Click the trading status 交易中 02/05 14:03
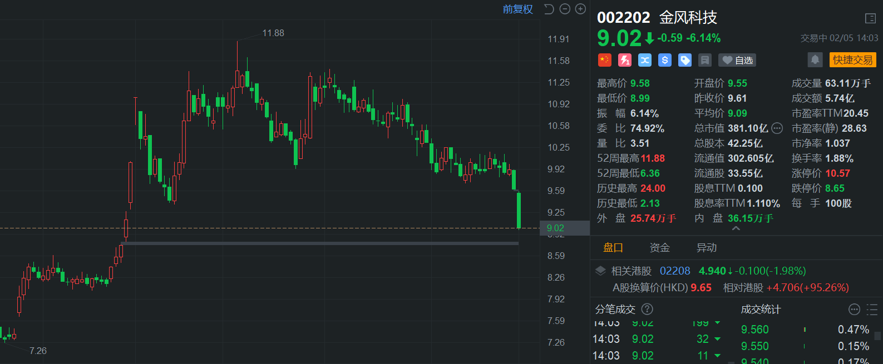Image resolution: width=883 pixels, height=364 pixels. coord(840,38)
